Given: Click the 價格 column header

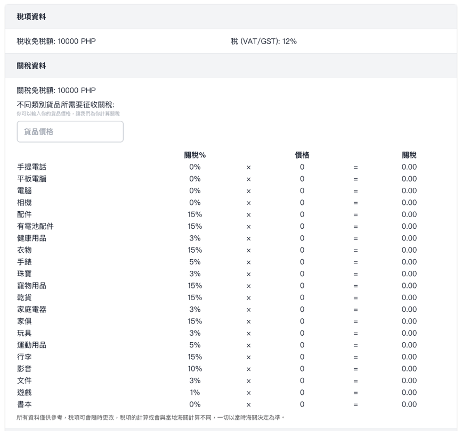Looking at the screenshot, I should coord(302,155).
